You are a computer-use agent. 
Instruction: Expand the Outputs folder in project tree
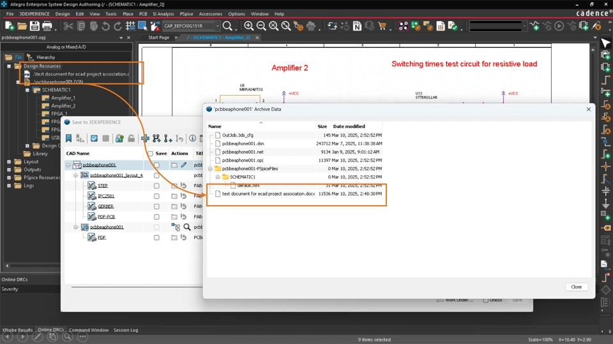click(x=9, y=169)
